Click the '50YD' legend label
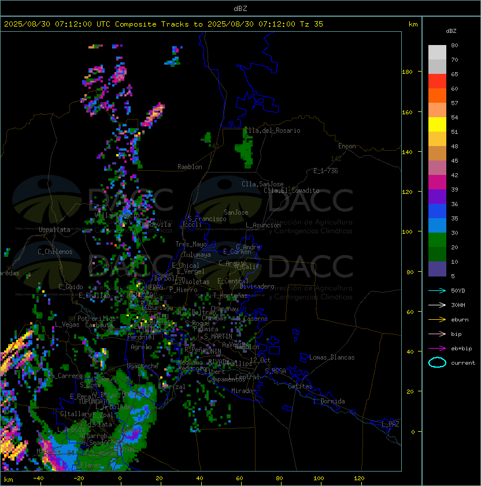 [458, 290]
